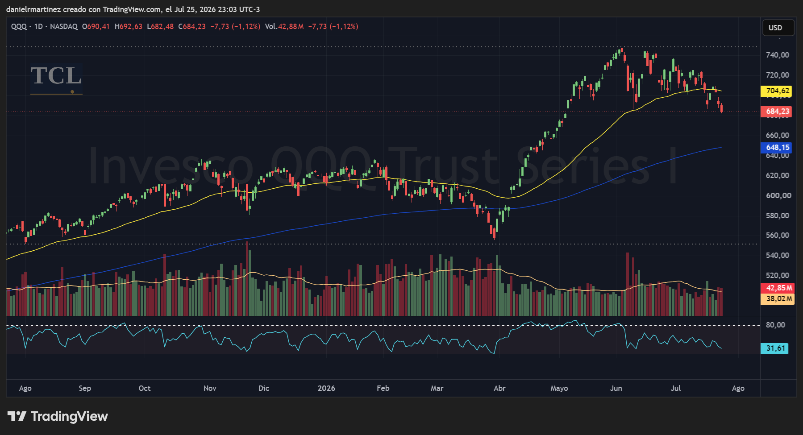The height and width of the screenshot is (435, 803).
Task: Click the yellow 704,62 moving average label
Action: 776,91
